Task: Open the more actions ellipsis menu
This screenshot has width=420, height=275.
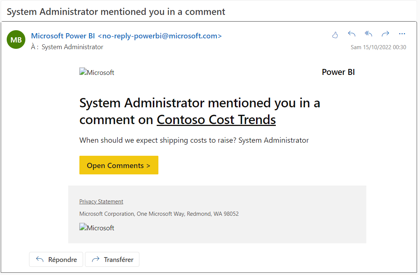Action: [402, 34]
